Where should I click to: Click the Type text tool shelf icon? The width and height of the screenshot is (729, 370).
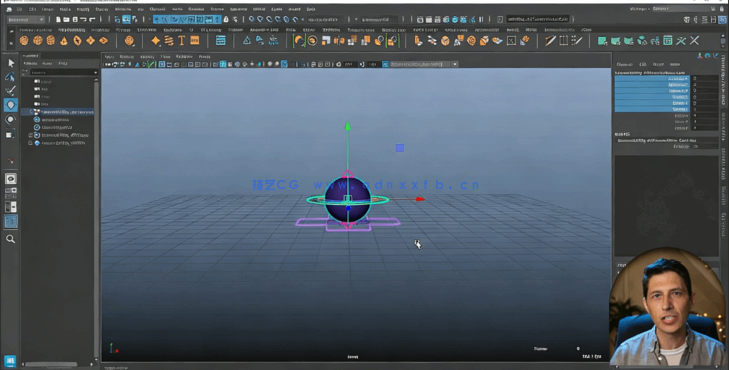click(182, 41)
